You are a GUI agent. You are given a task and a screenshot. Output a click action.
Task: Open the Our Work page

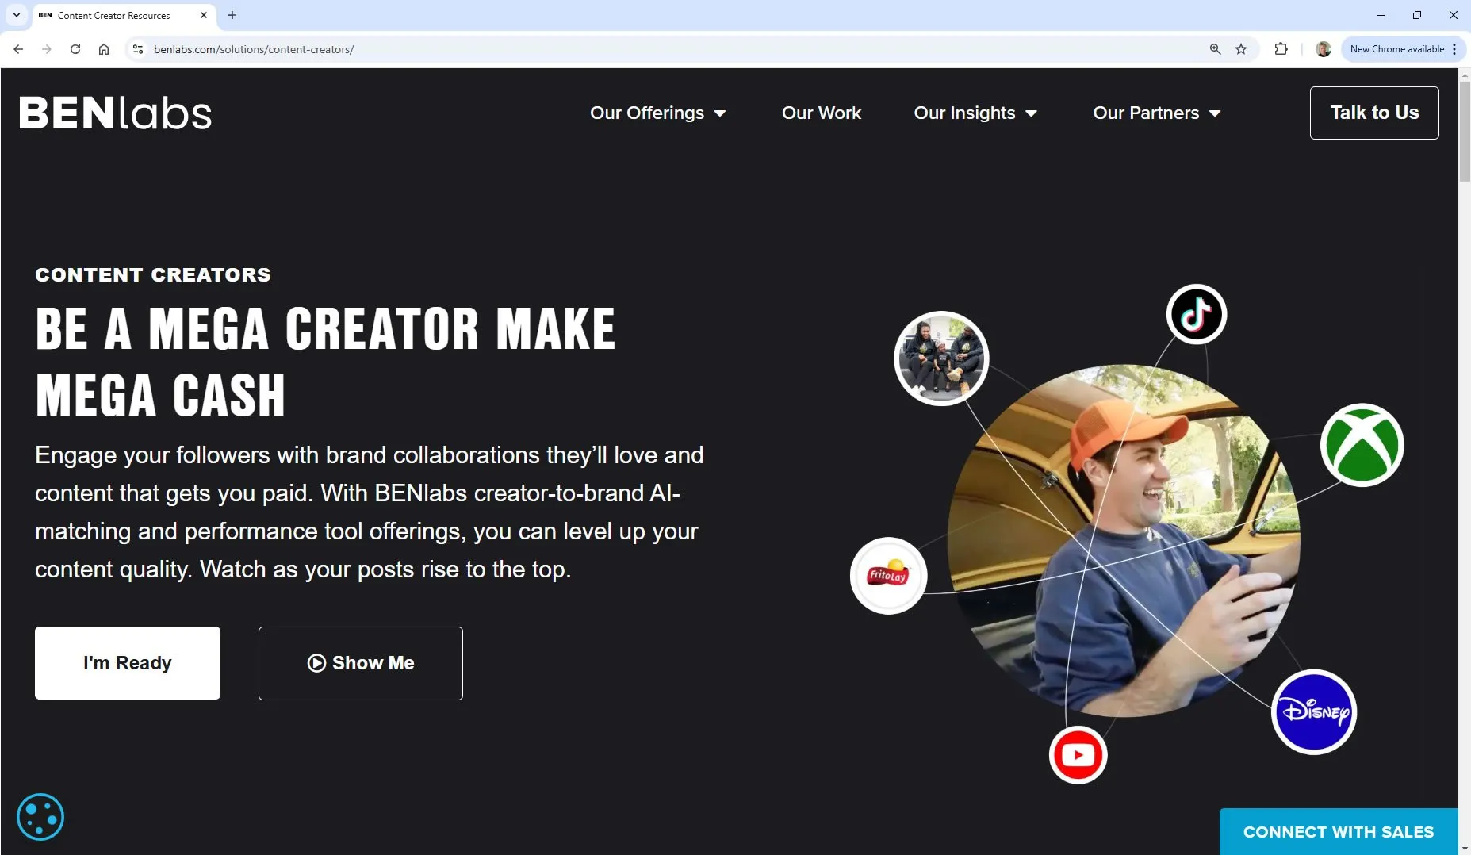click(x=822, y=113)
